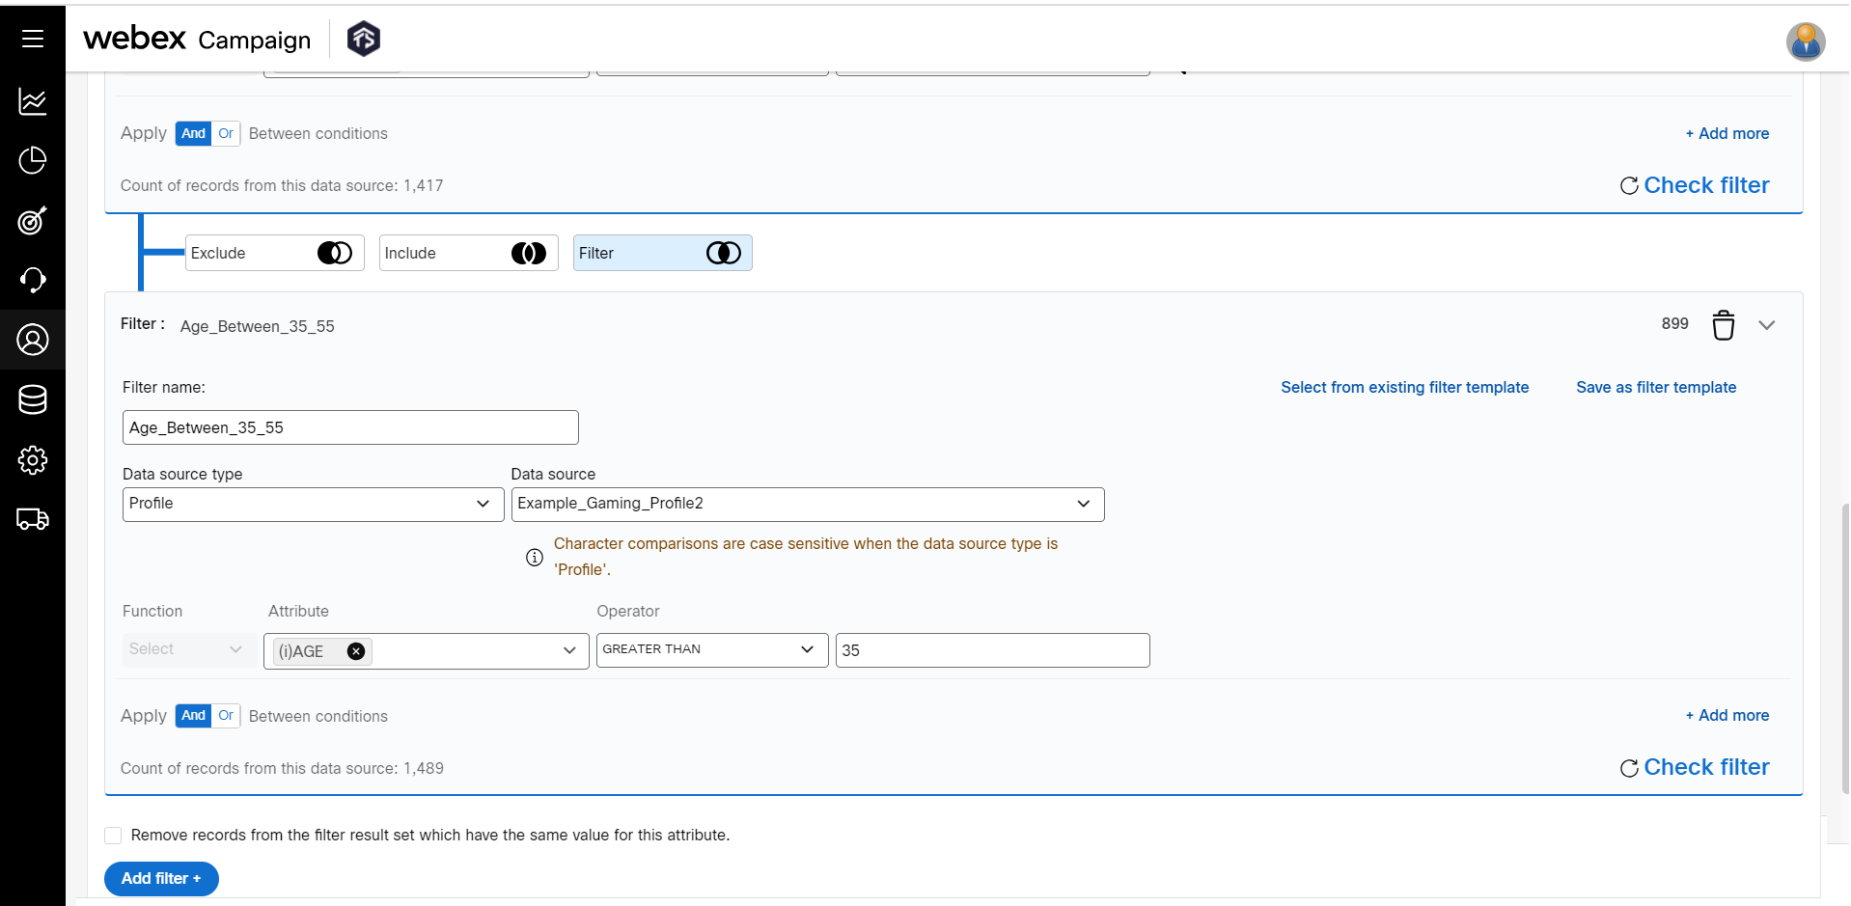Click the headset support icon in sidebar
1851x906 pixels.
pos(33,281)
